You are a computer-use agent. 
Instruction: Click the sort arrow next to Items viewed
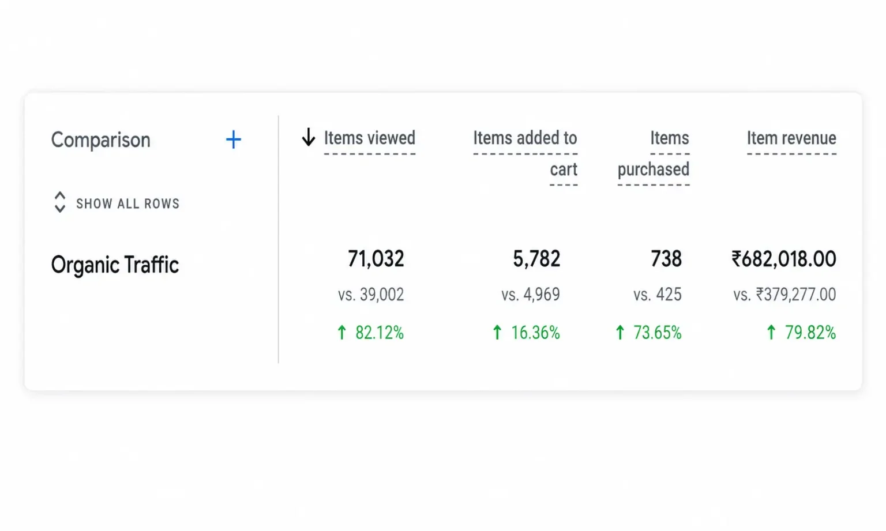(309, 137)
